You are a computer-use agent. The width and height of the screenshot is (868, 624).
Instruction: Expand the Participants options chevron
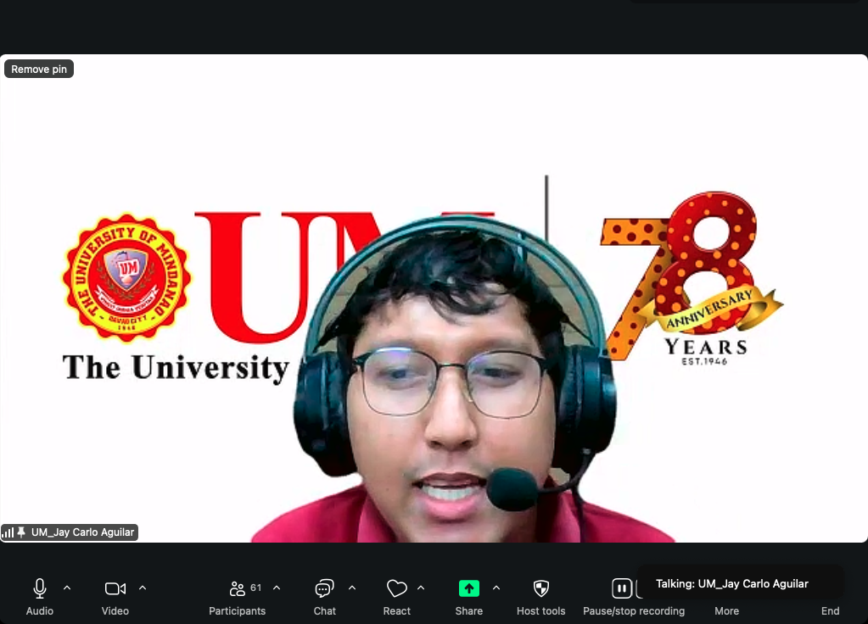(277, 588)
